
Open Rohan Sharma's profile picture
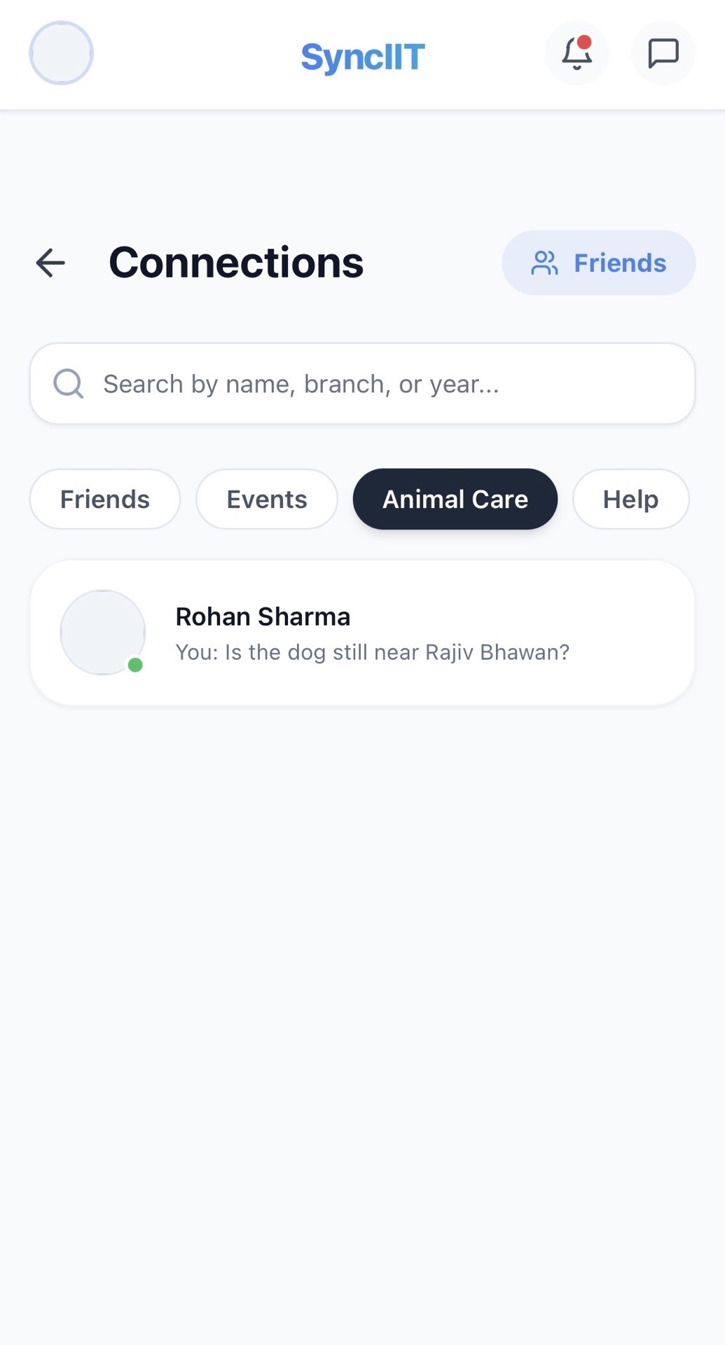coord(103,633)
